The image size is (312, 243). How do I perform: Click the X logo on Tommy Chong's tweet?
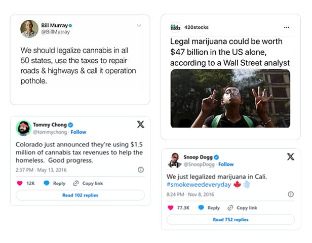(x=140, y=125)
